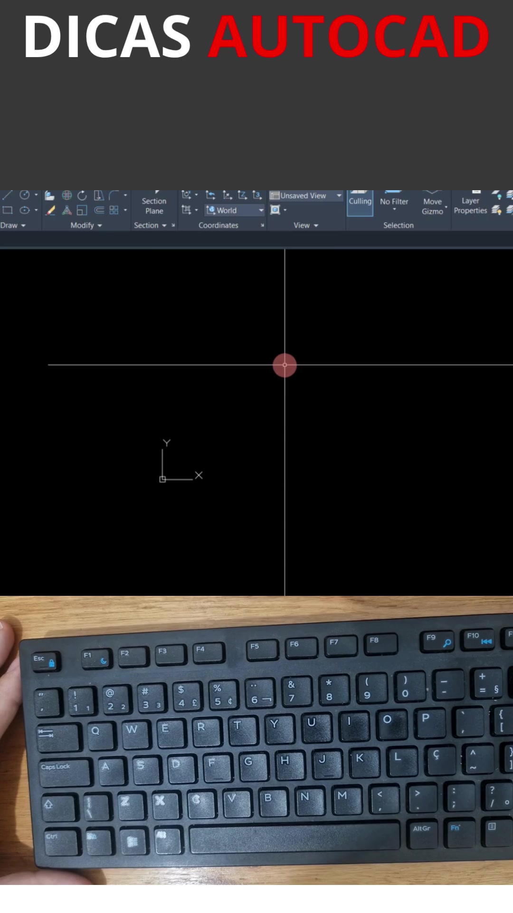Viewport: 513px width, 913px height.
Task: Click the Section Plane button
Action: [154, 204]
